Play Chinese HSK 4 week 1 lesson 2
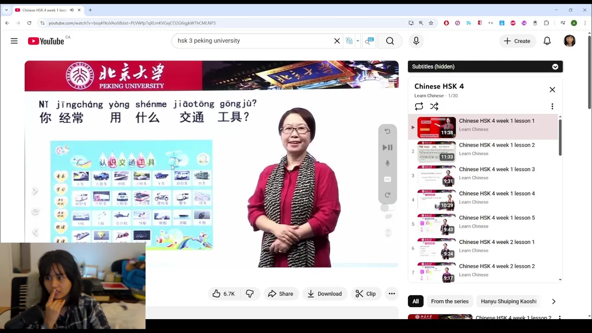592x333 pixels. point(483,151)
